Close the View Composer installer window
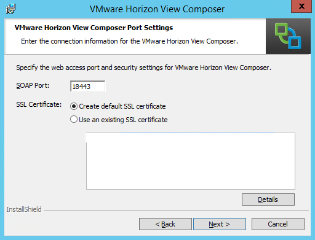The image size is (315, 240). click(301, 6)
